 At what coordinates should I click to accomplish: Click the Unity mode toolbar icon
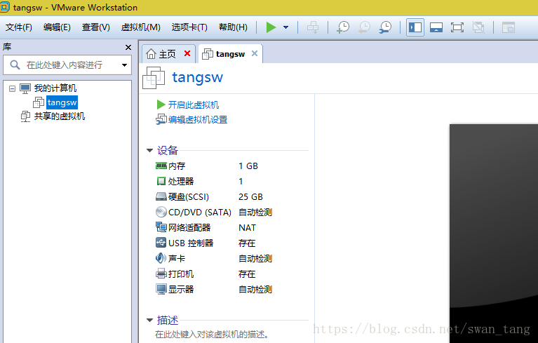pos(478,27)
